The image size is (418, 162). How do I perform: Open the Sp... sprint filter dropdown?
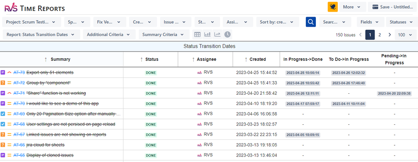(77, 22)
